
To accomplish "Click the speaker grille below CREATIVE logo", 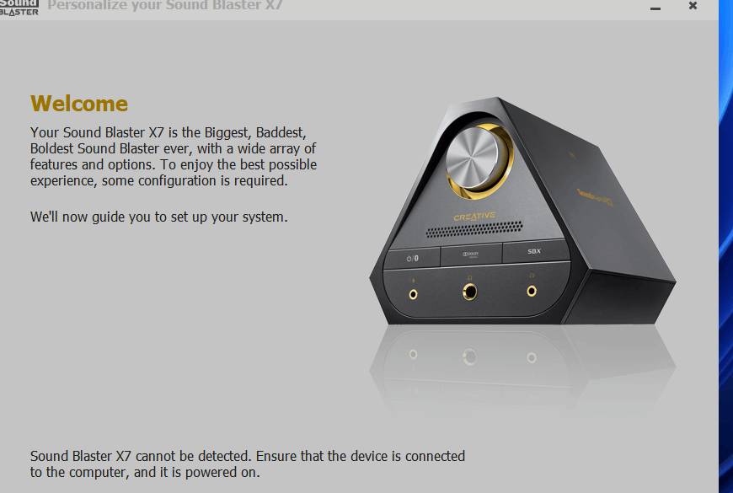I will (474, 229).
